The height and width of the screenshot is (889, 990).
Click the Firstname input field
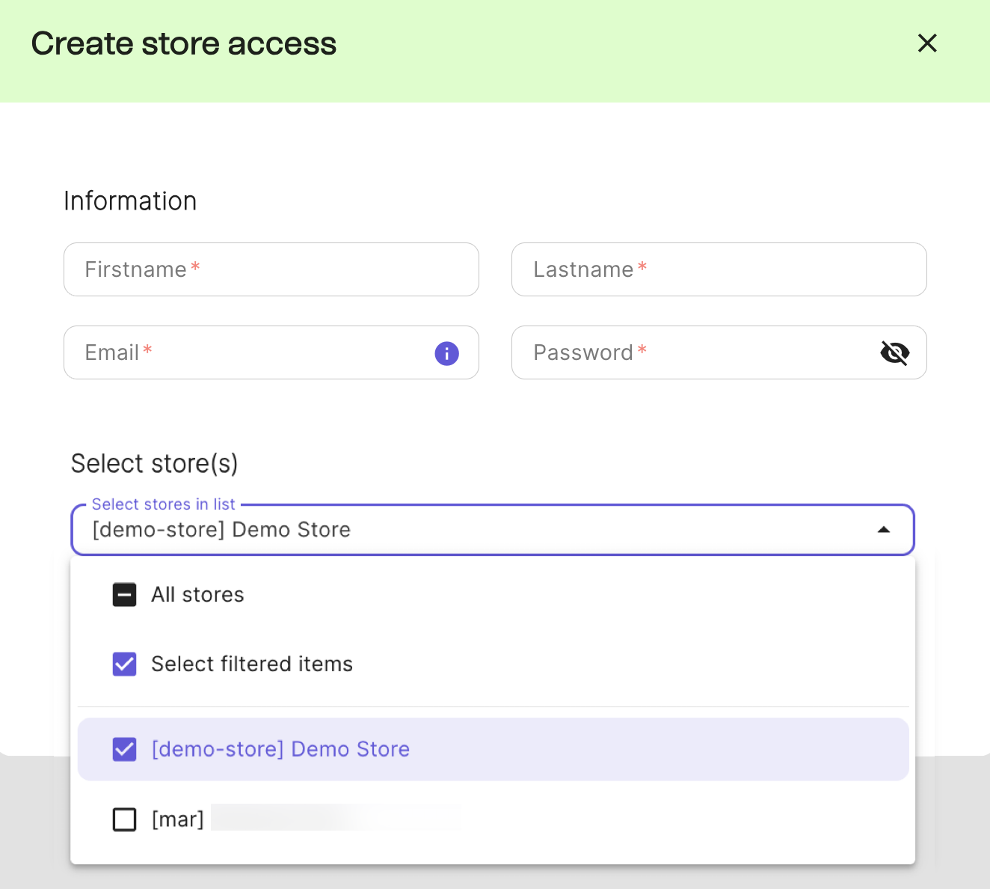click(x=271, y=269)
